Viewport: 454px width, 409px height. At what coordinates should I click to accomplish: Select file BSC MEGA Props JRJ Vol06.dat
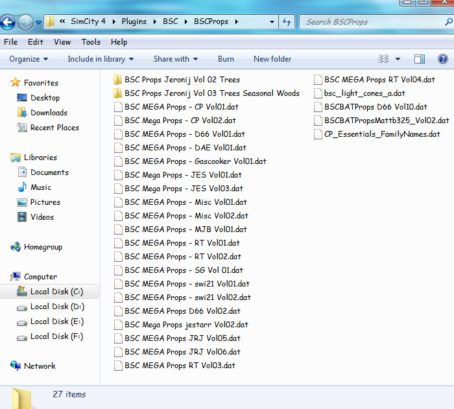(x=182, y=352)
